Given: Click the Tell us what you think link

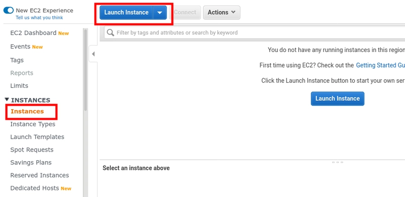Looking at the screenshot, I should [39, 18].
